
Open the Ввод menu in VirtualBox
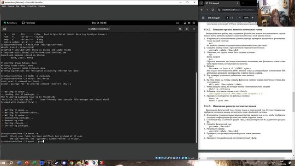[x=23, y=6]
